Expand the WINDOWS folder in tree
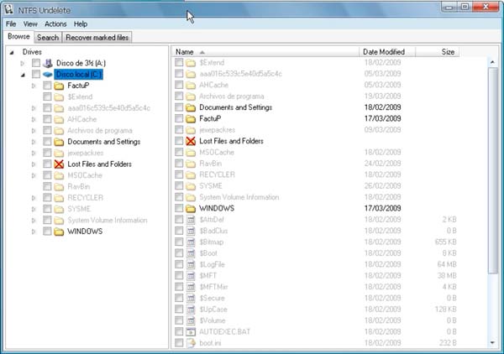This screenshot has width=504, height=354. pyautogui.click(x=34, y=232)
